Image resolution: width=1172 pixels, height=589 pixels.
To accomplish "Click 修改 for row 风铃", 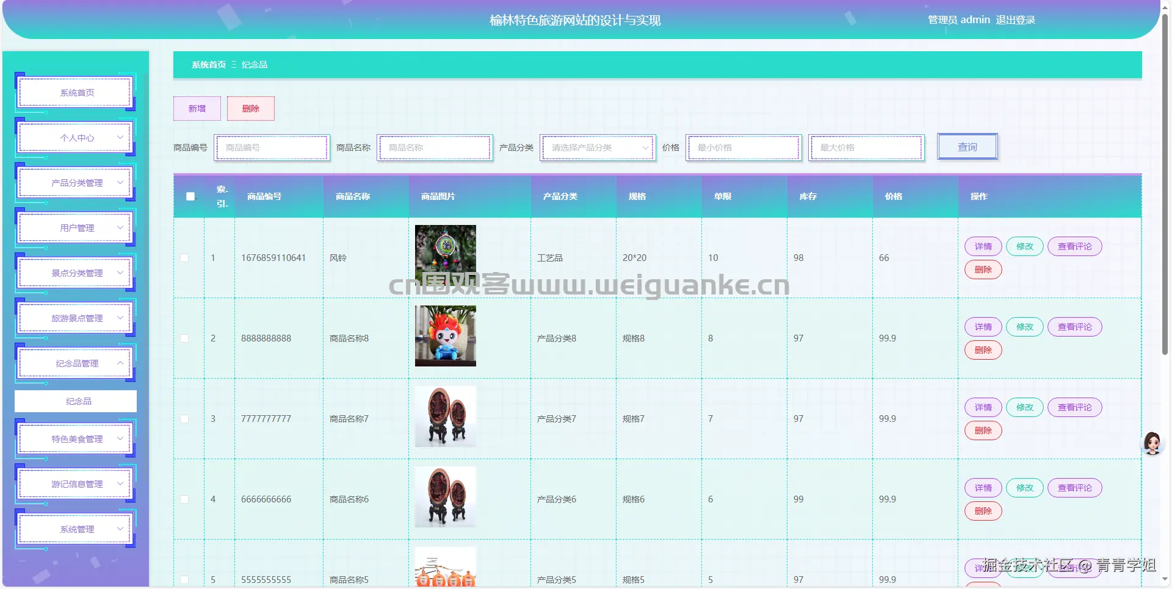I will tap(1024, 246).
